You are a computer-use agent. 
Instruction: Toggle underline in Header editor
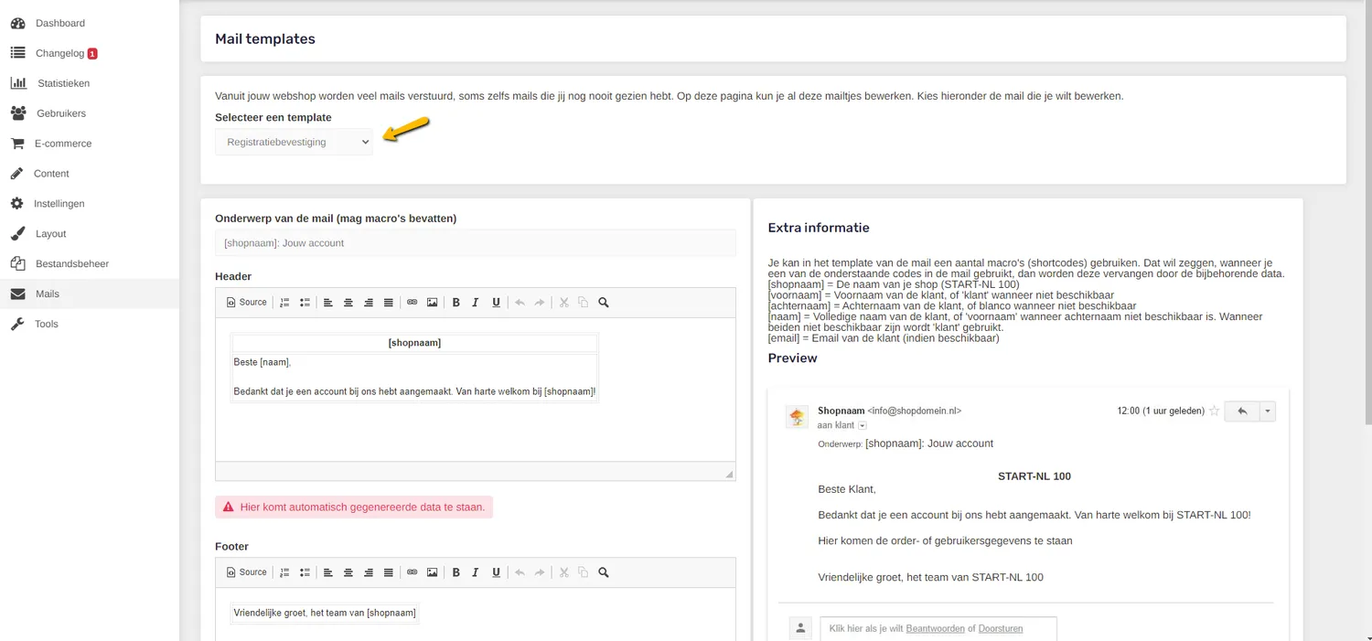pyautogui.click(x=496, y=303)
